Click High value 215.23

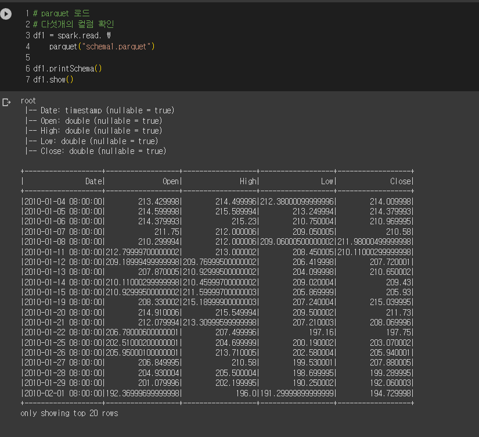[244, 221]
